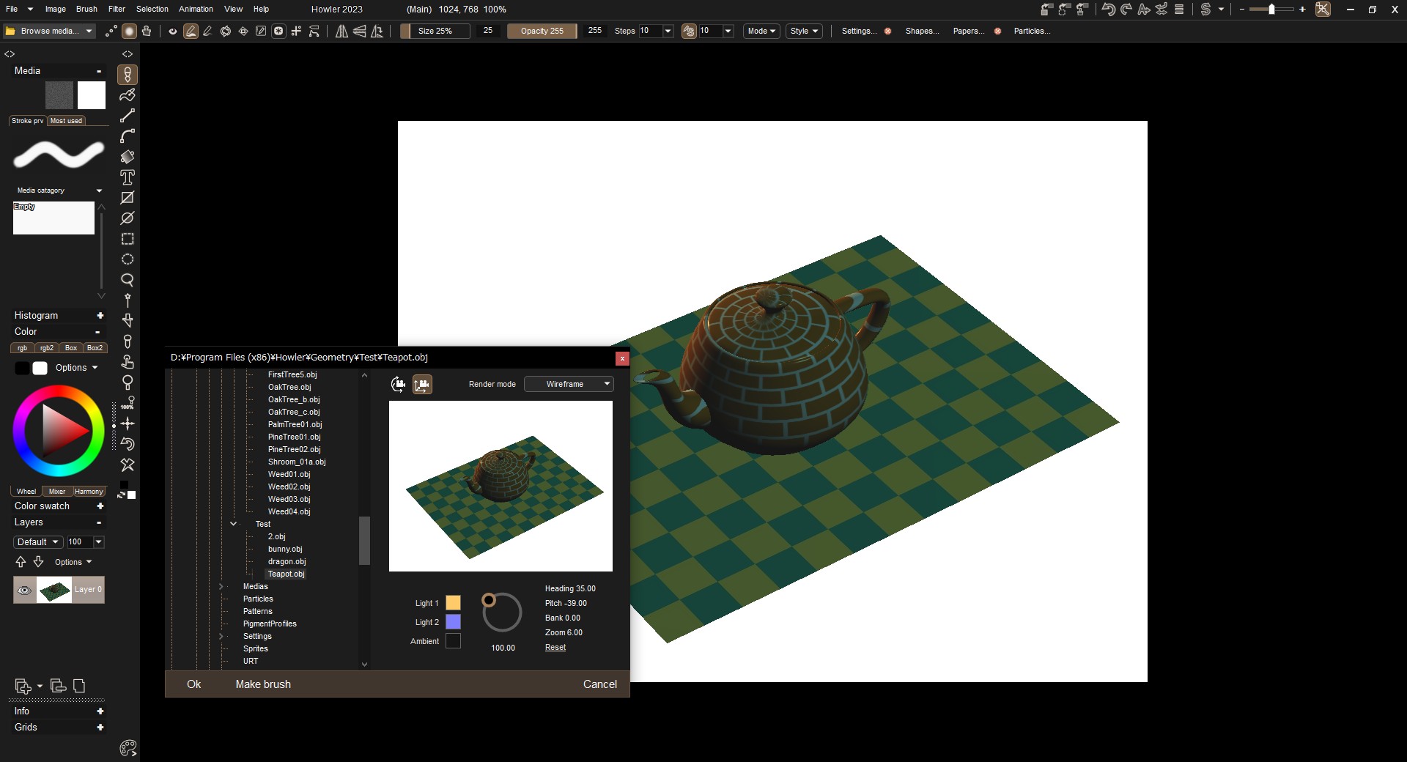
Task: Select the line drawing tool
Action: click(x=128, y=116)
